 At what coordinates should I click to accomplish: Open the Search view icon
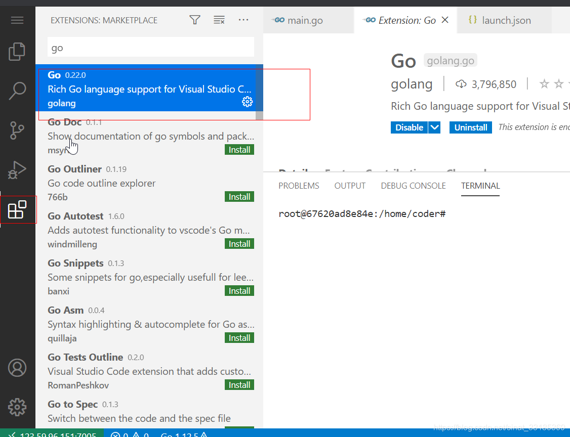[17, 91]
